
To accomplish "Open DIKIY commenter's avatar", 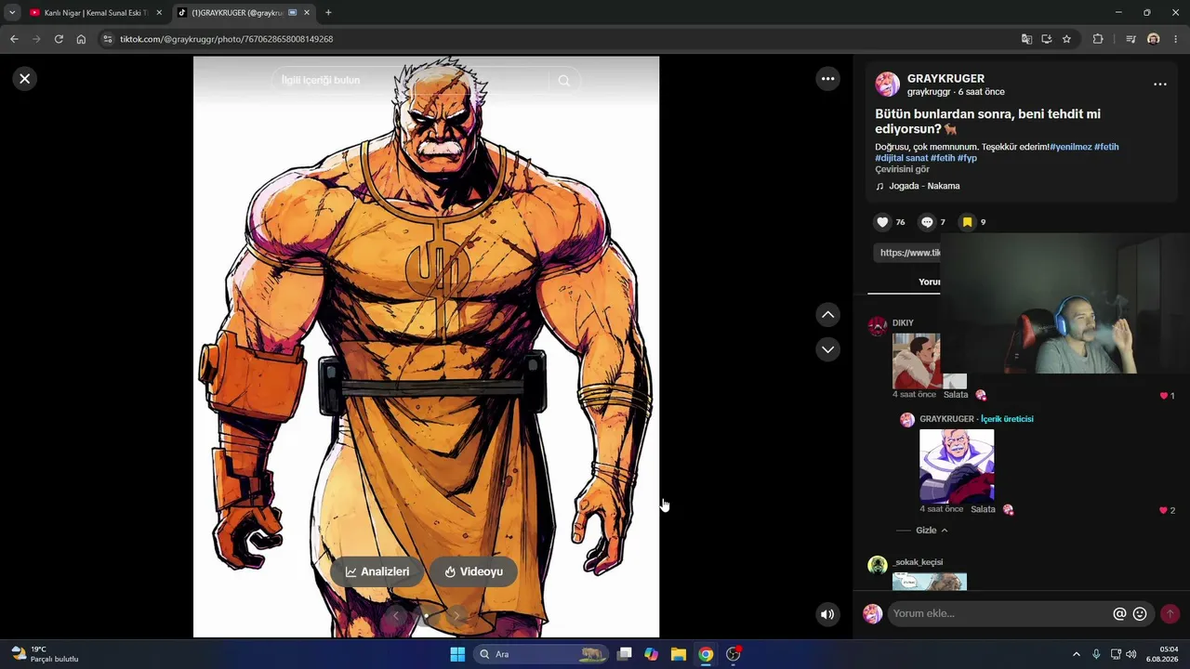I will [x=878, y=325].
